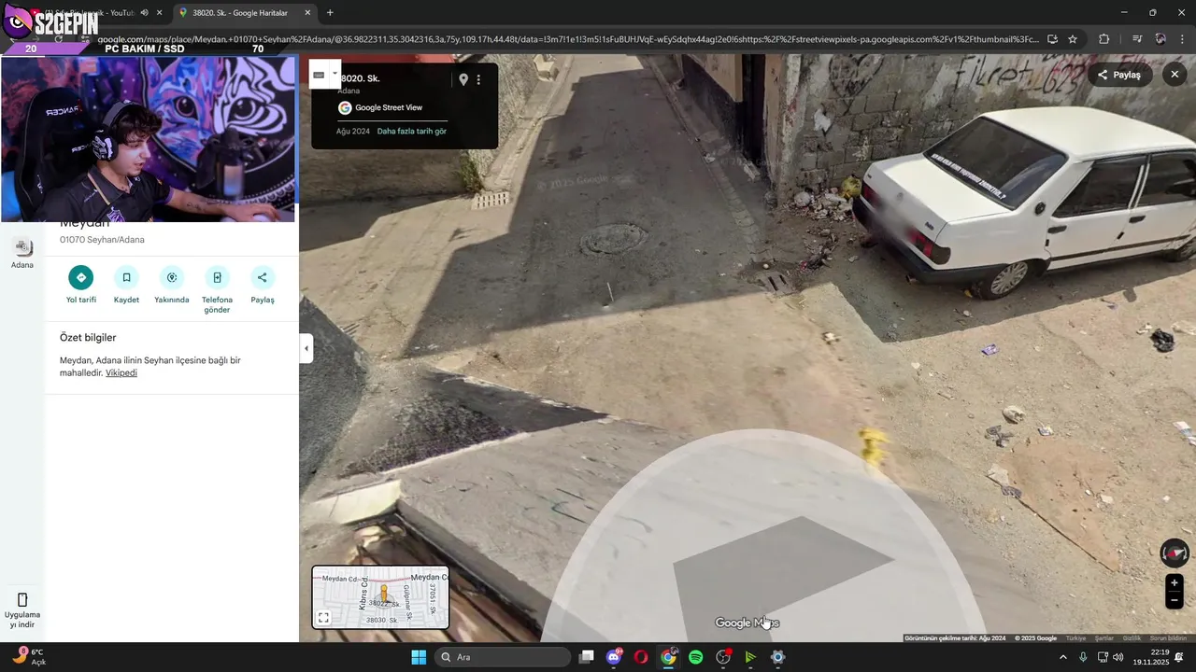Screen dimensions: 1196x672
Task: Close the Google Haritalar tab
Action: (306, 13)
